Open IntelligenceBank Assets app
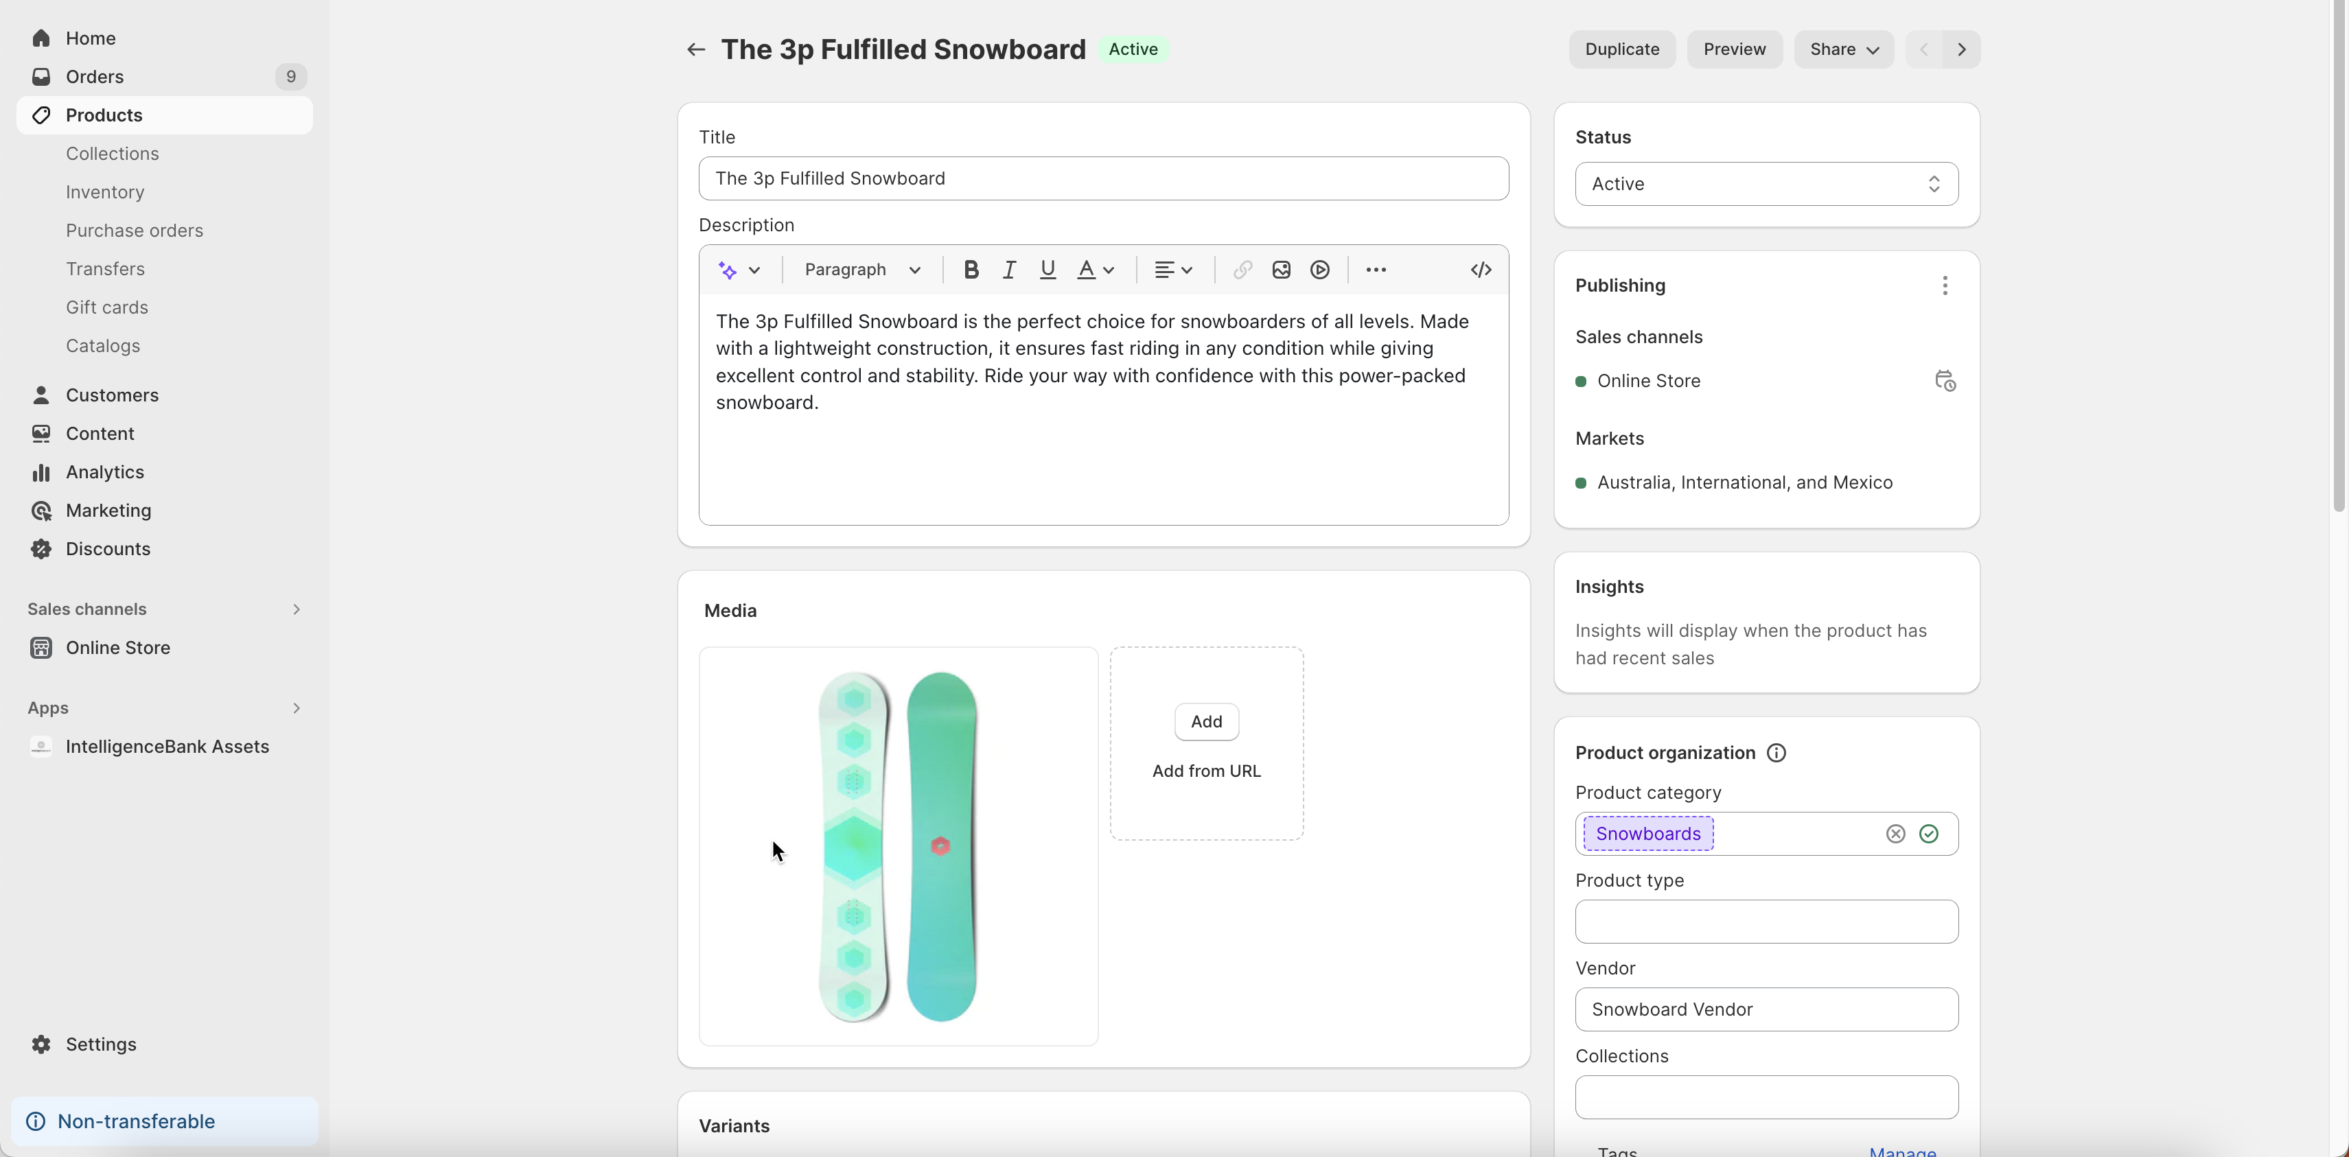Screen dimensions: 2349x1157 click(164, 747)
